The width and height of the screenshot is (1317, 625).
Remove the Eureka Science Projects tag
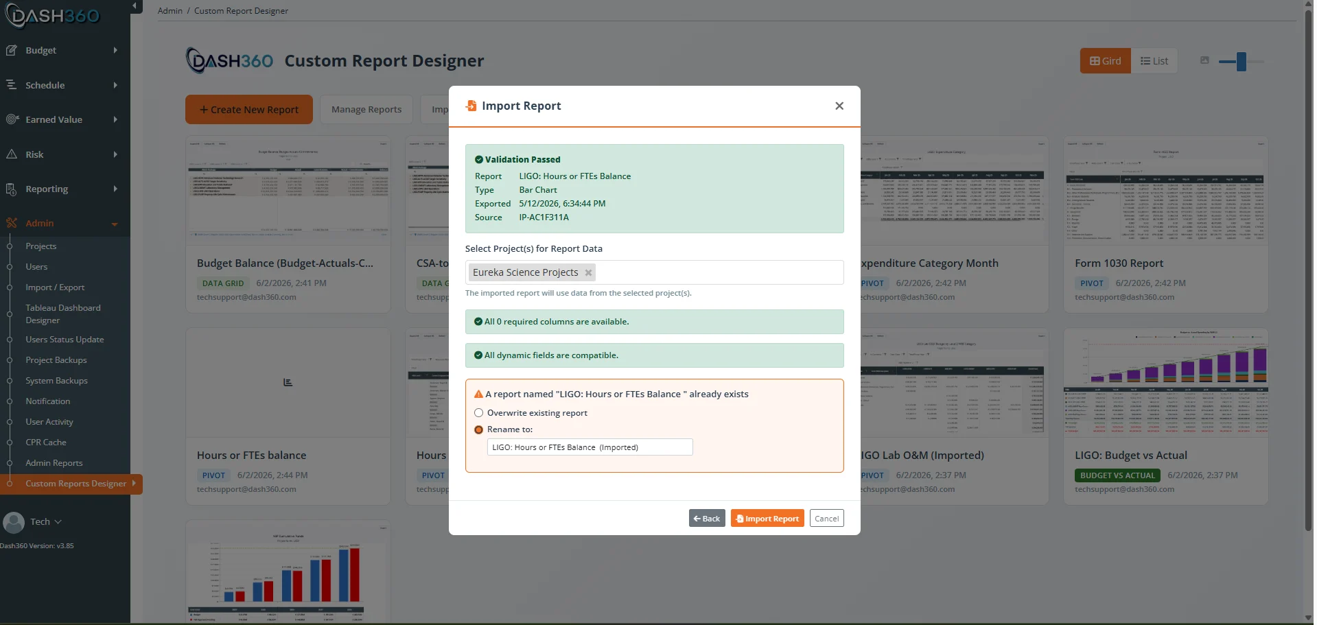point(588,272)
